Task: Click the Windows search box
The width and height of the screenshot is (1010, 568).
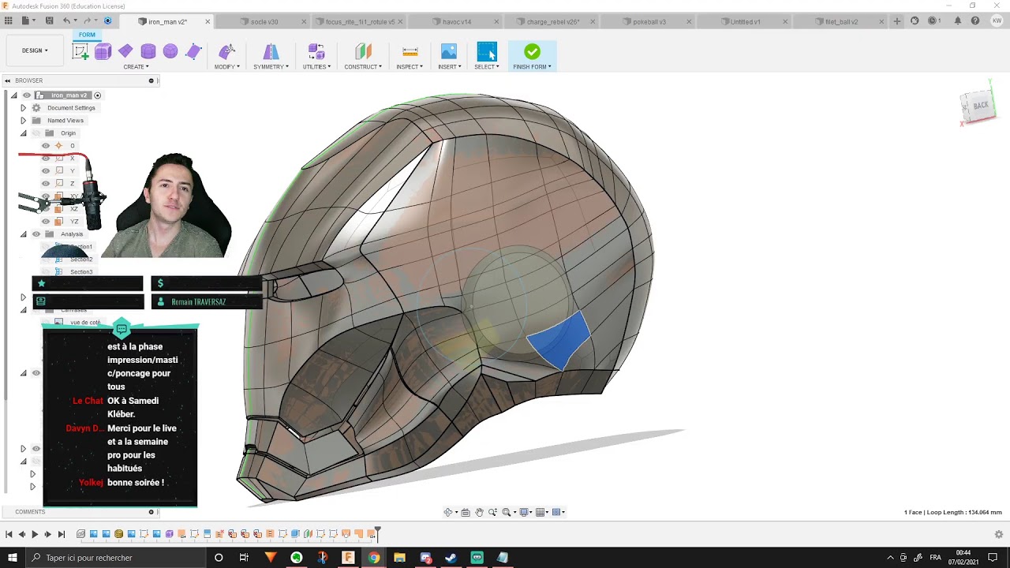Action: tap(117, 558)
